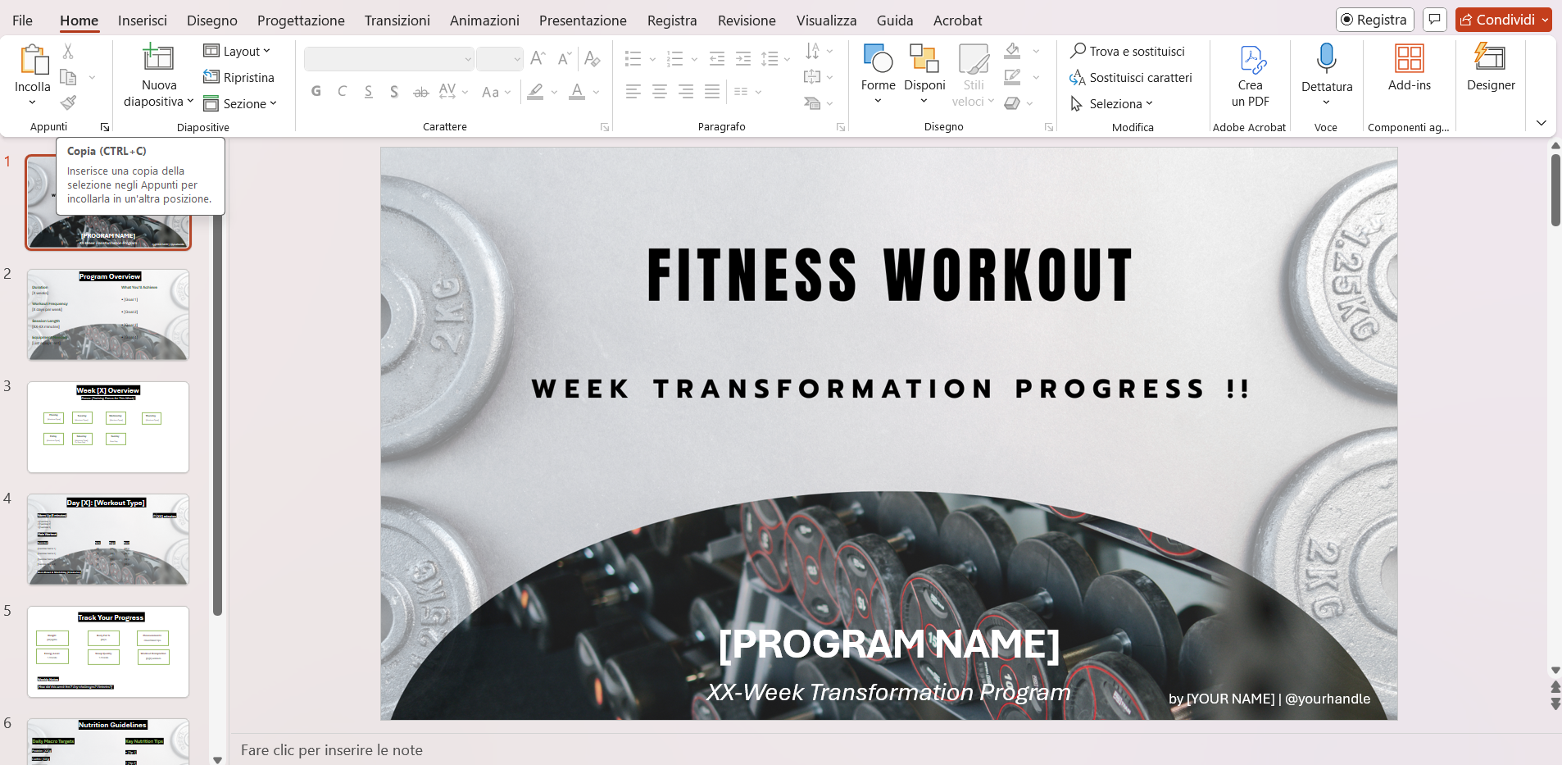Image resolution: width=1562 pixels, height=765 pixels.
Task: Open the File menu
Action: (23, 20)
